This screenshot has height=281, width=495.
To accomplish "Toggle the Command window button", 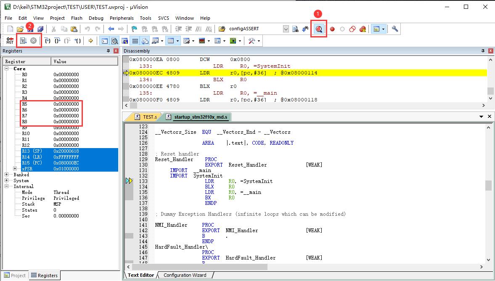I will point(104,41).
